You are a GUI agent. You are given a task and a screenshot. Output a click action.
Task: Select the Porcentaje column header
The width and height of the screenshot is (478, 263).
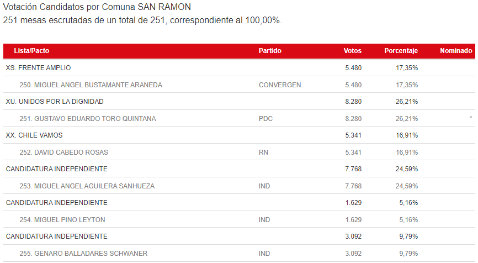tap(401, 51)
